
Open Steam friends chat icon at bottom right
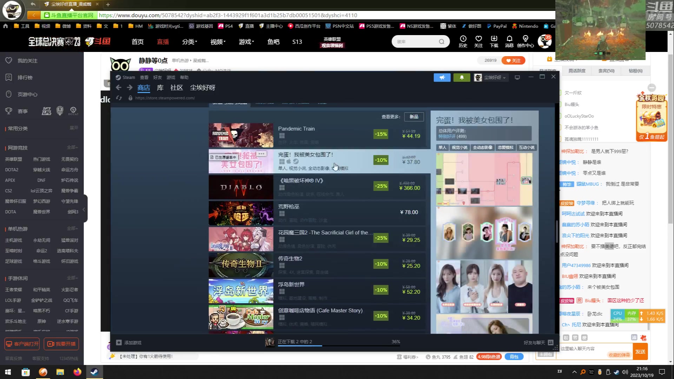click(x=550, y=343)
